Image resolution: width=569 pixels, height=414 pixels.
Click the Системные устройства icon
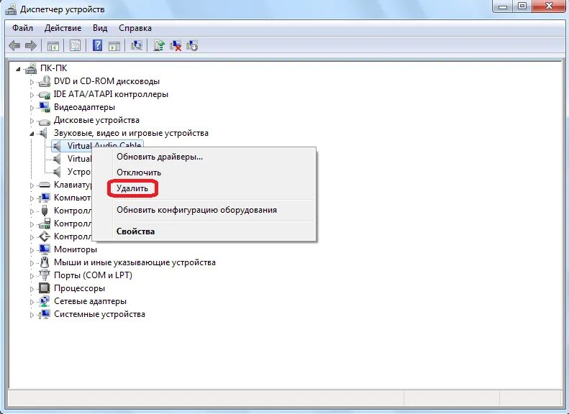tap(45, 314)
